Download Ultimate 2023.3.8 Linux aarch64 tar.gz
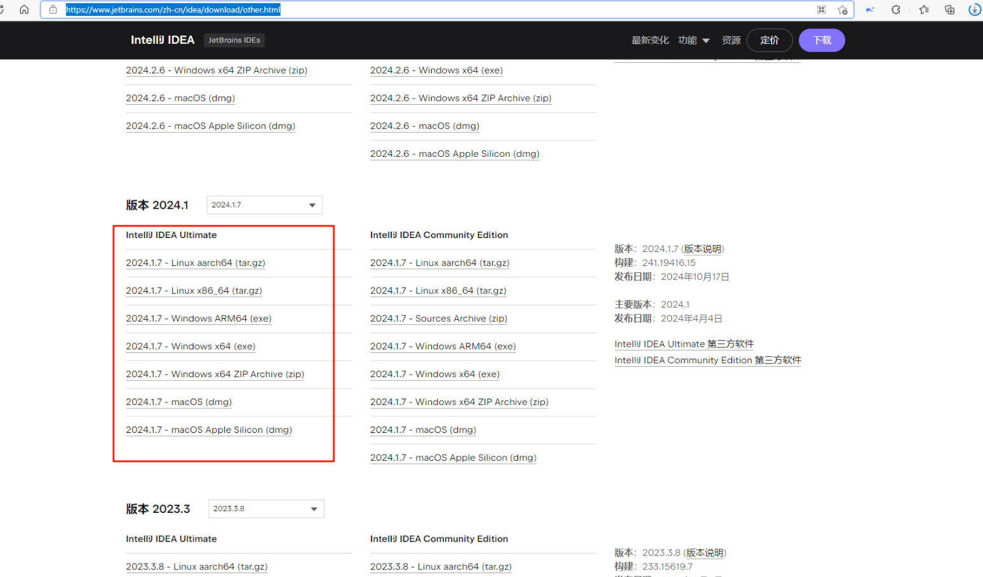 (x=197, y=567)
